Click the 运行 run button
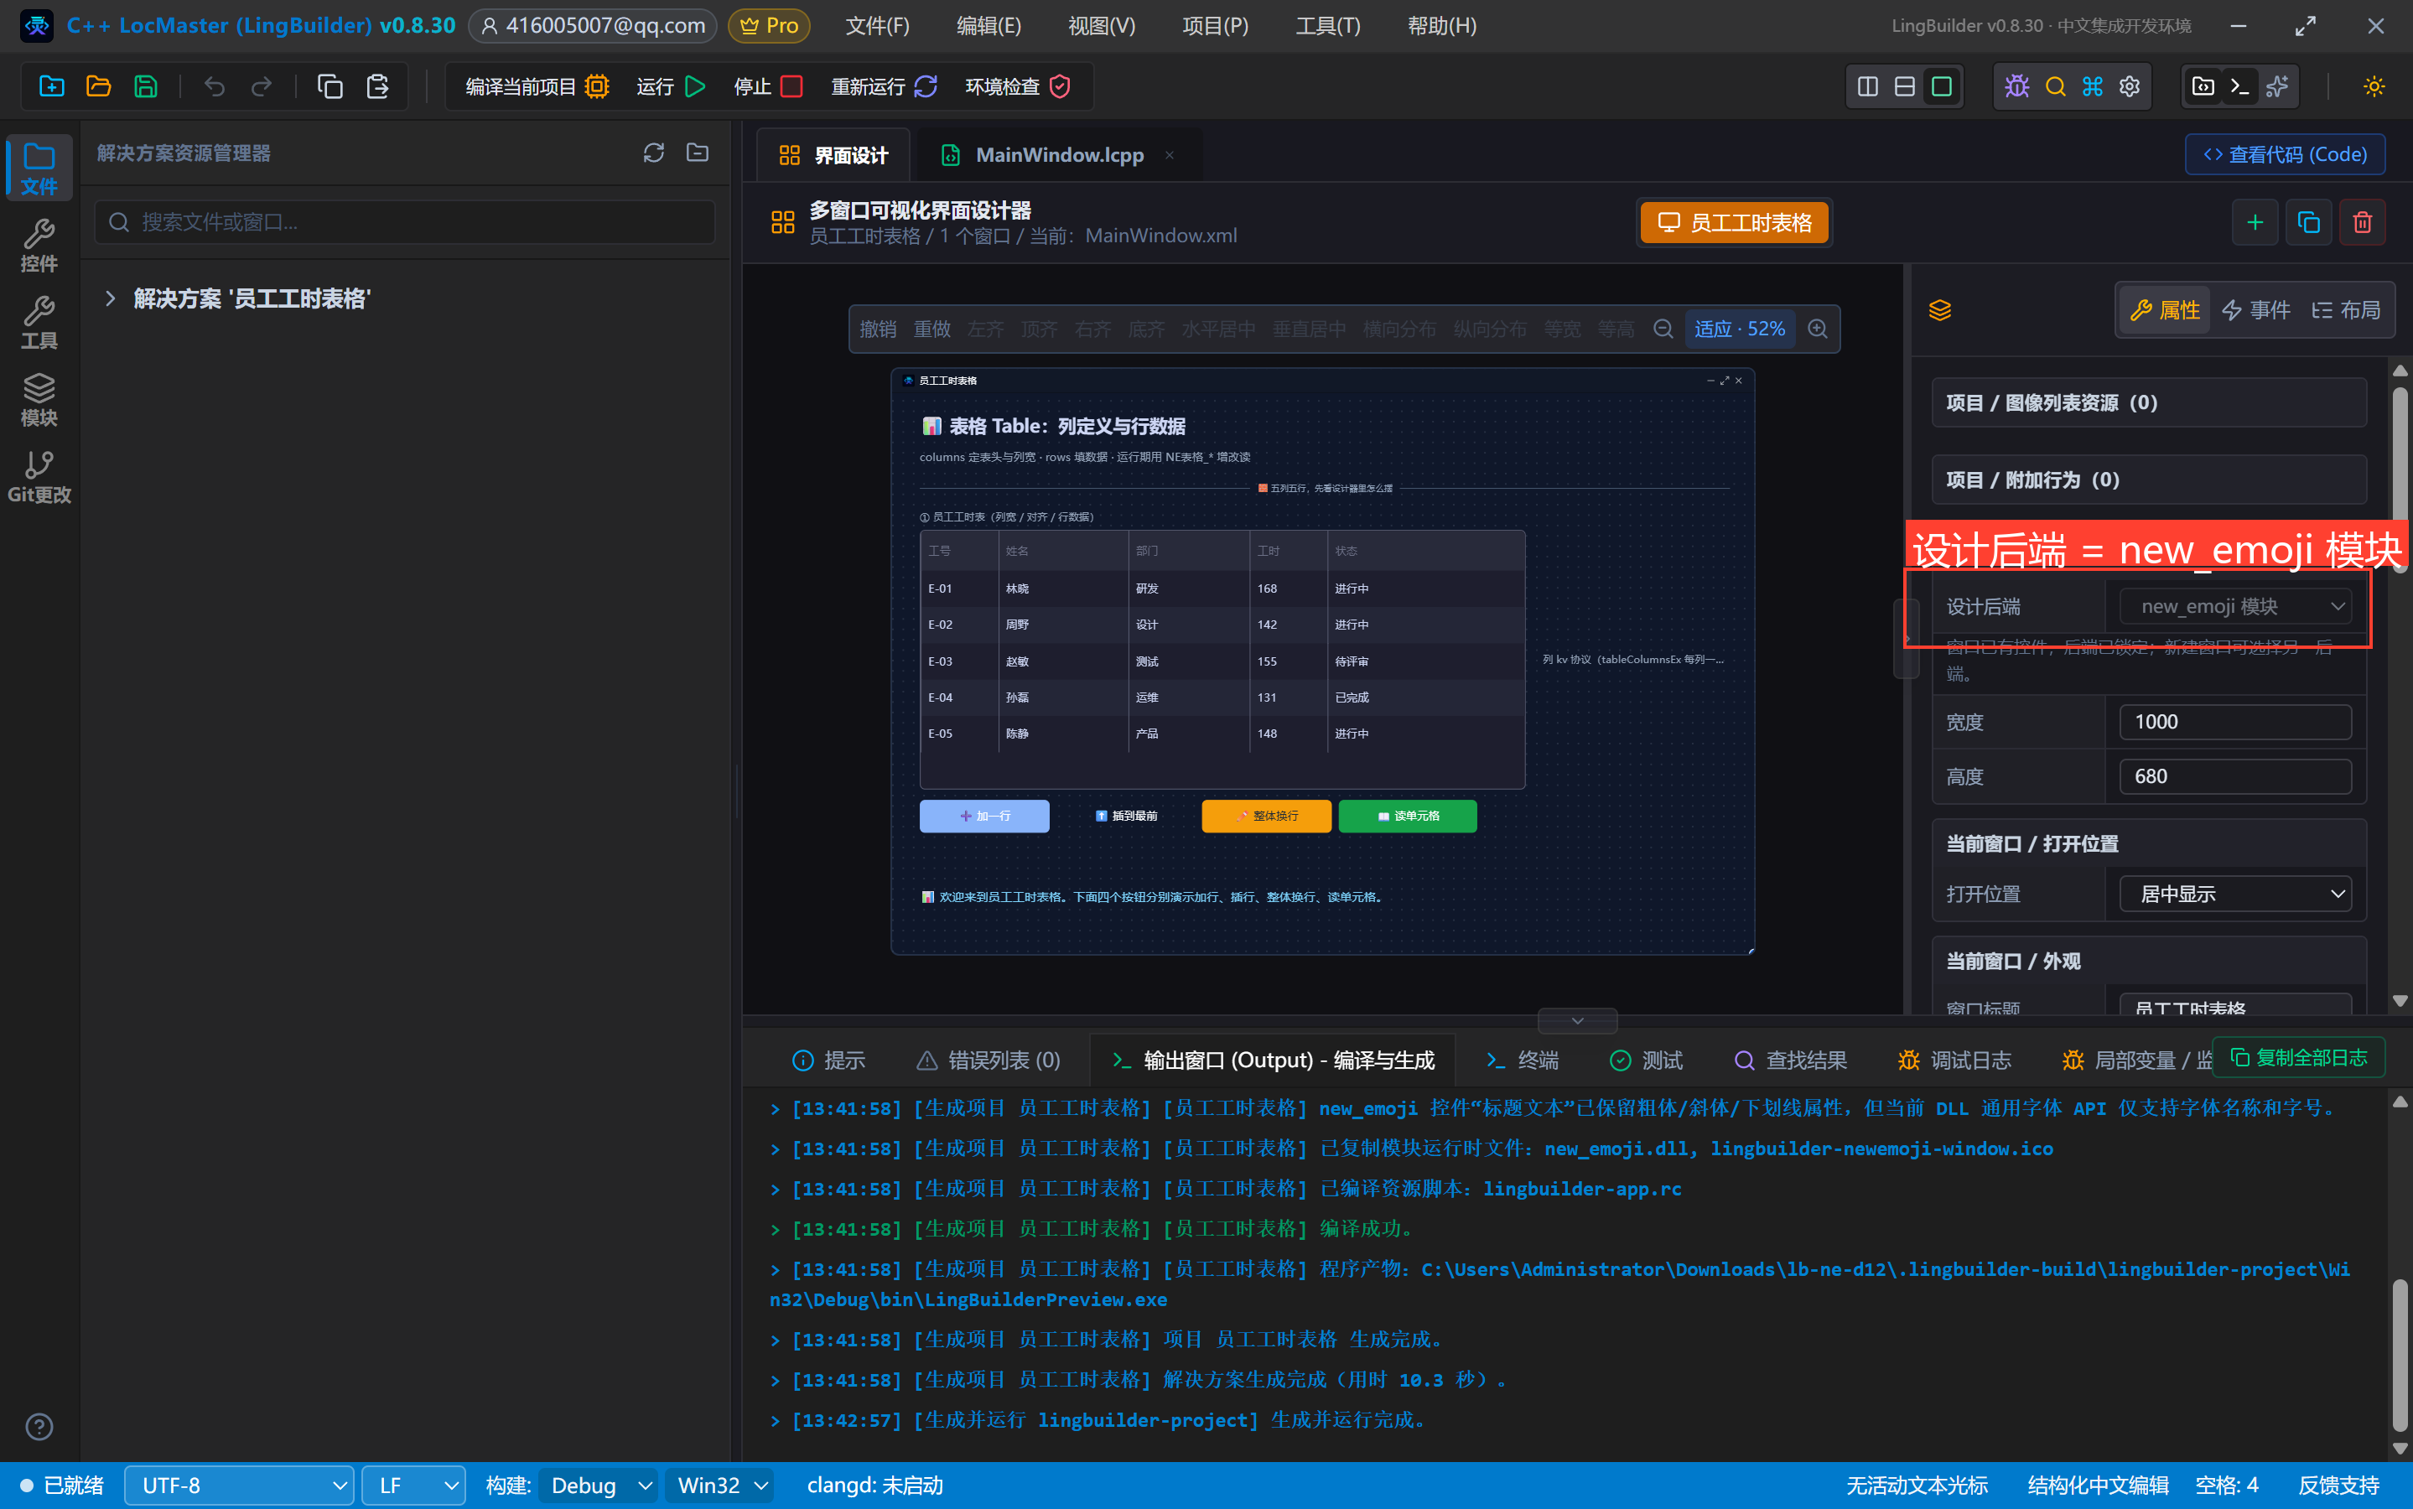The height and width of the screenshot is (1509, 2413). coord(671,87)
